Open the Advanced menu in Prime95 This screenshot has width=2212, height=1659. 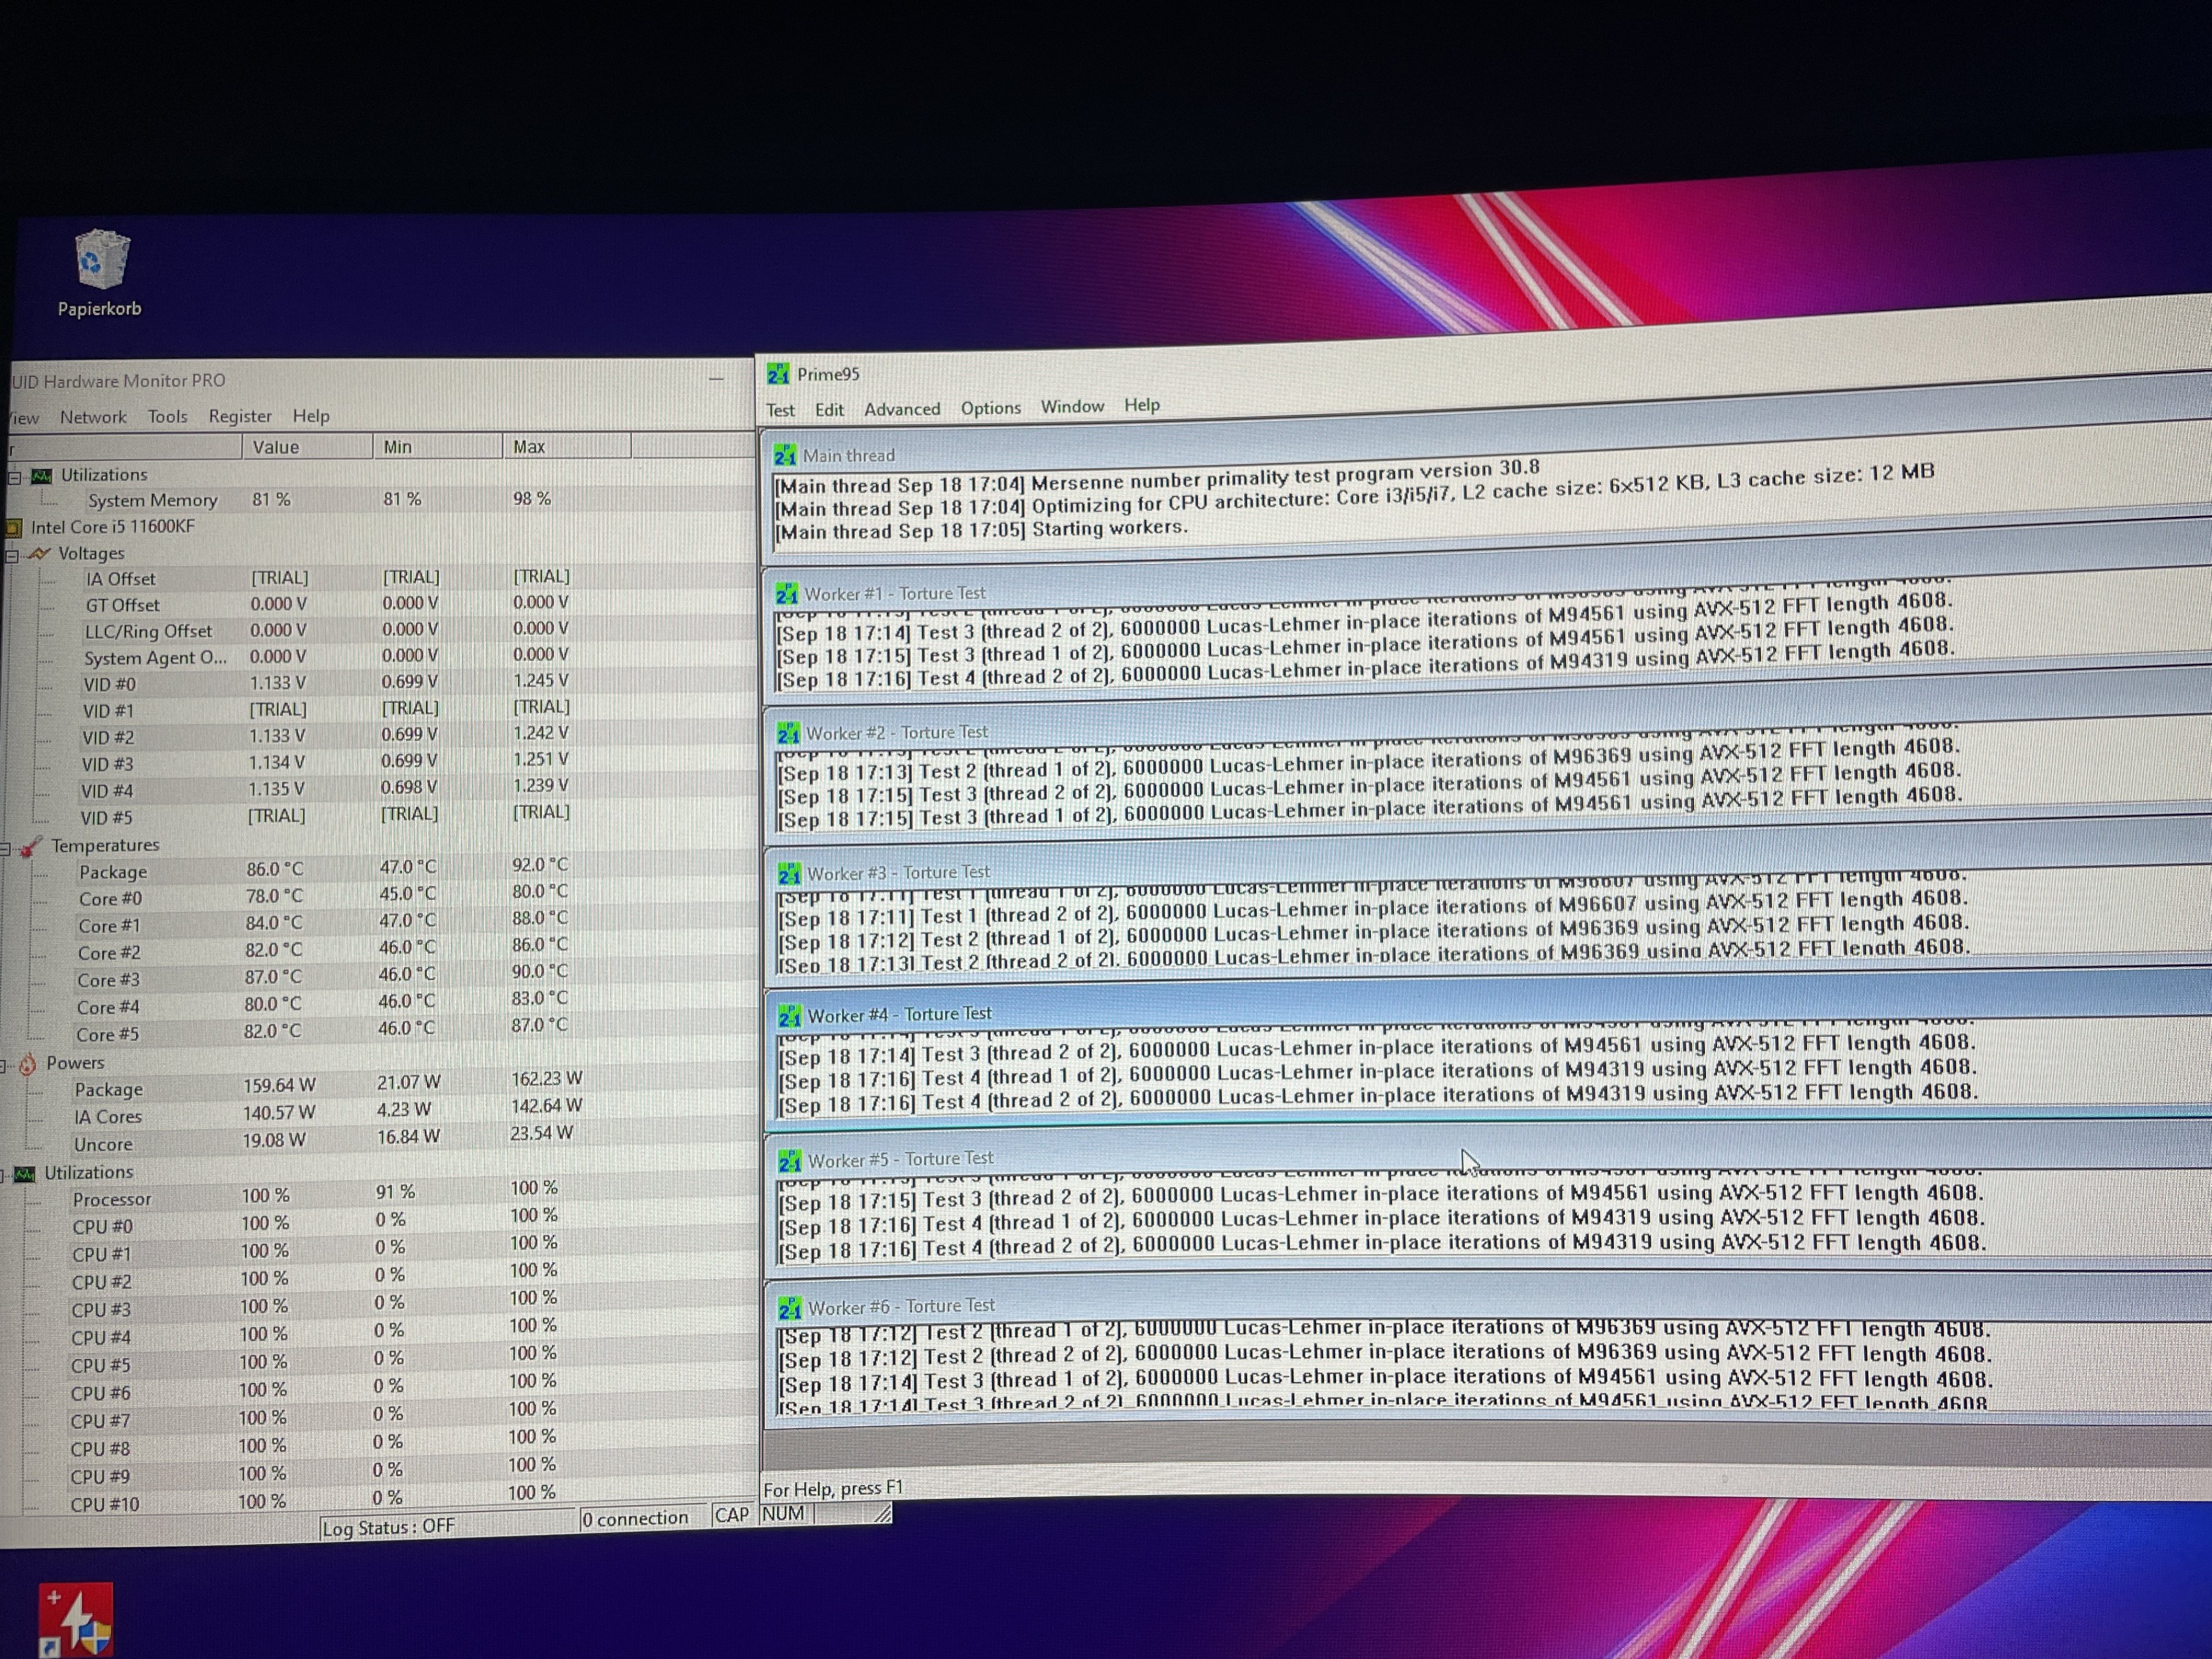pyautogui.click(x=902, y=409)
